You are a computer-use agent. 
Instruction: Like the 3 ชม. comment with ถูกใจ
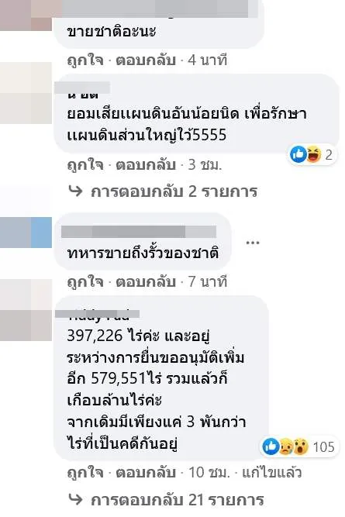pyautogui.click(x=85, y=165)
